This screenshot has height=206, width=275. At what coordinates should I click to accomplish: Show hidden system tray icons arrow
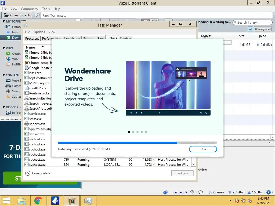click(230, 201)
